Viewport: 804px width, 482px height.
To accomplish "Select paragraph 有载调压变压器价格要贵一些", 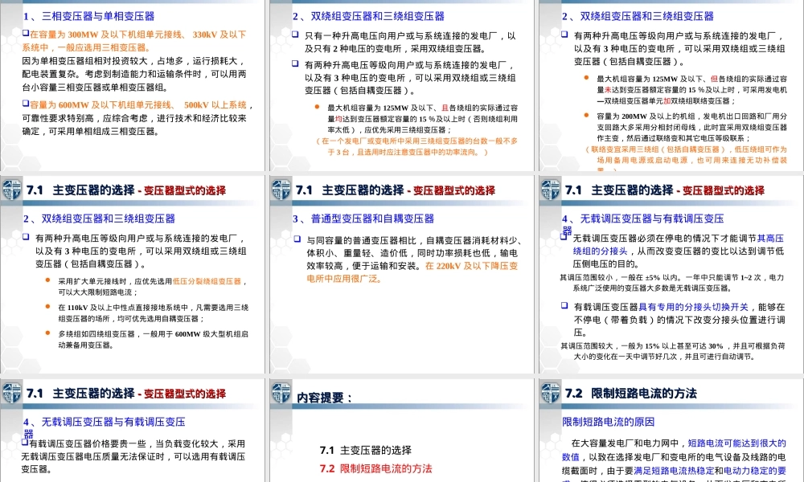I will point(133,455).
